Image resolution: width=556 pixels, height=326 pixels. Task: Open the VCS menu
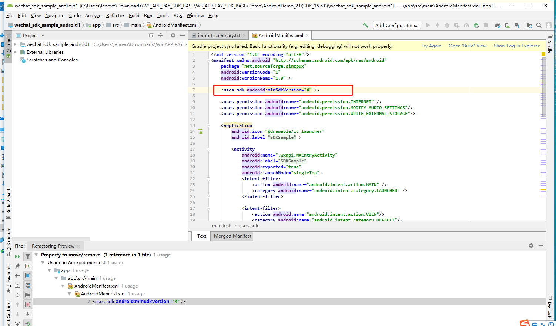coord(178,15)
